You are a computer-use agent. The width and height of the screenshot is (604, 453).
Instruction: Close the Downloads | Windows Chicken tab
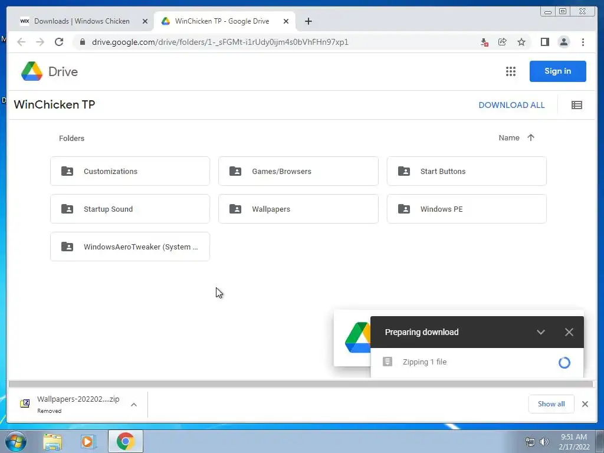coord(145,21)
